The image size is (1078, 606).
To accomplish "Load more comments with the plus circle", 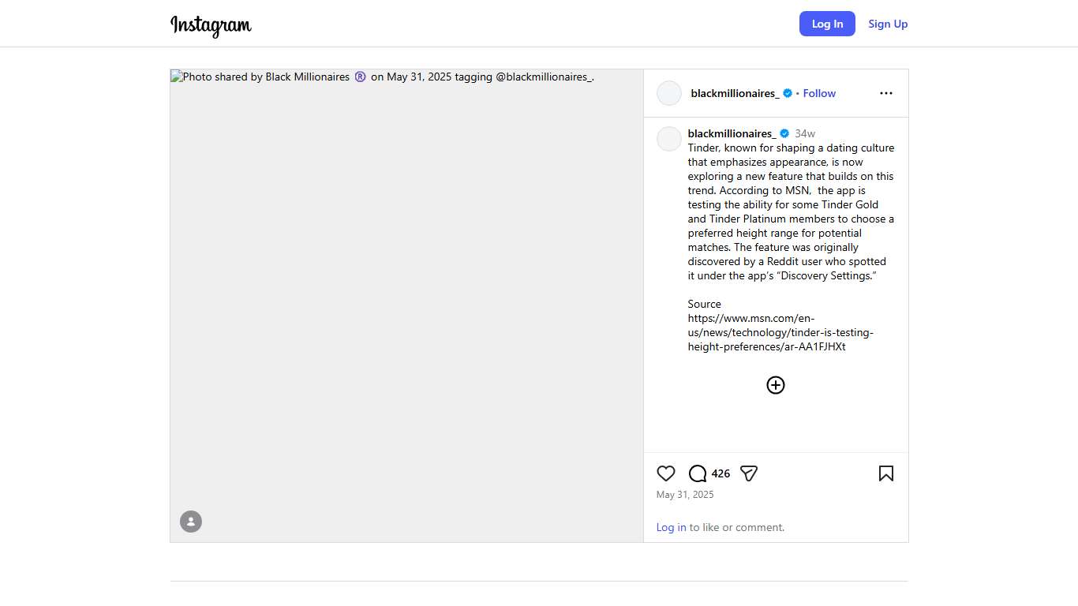I will coord(776,385).
